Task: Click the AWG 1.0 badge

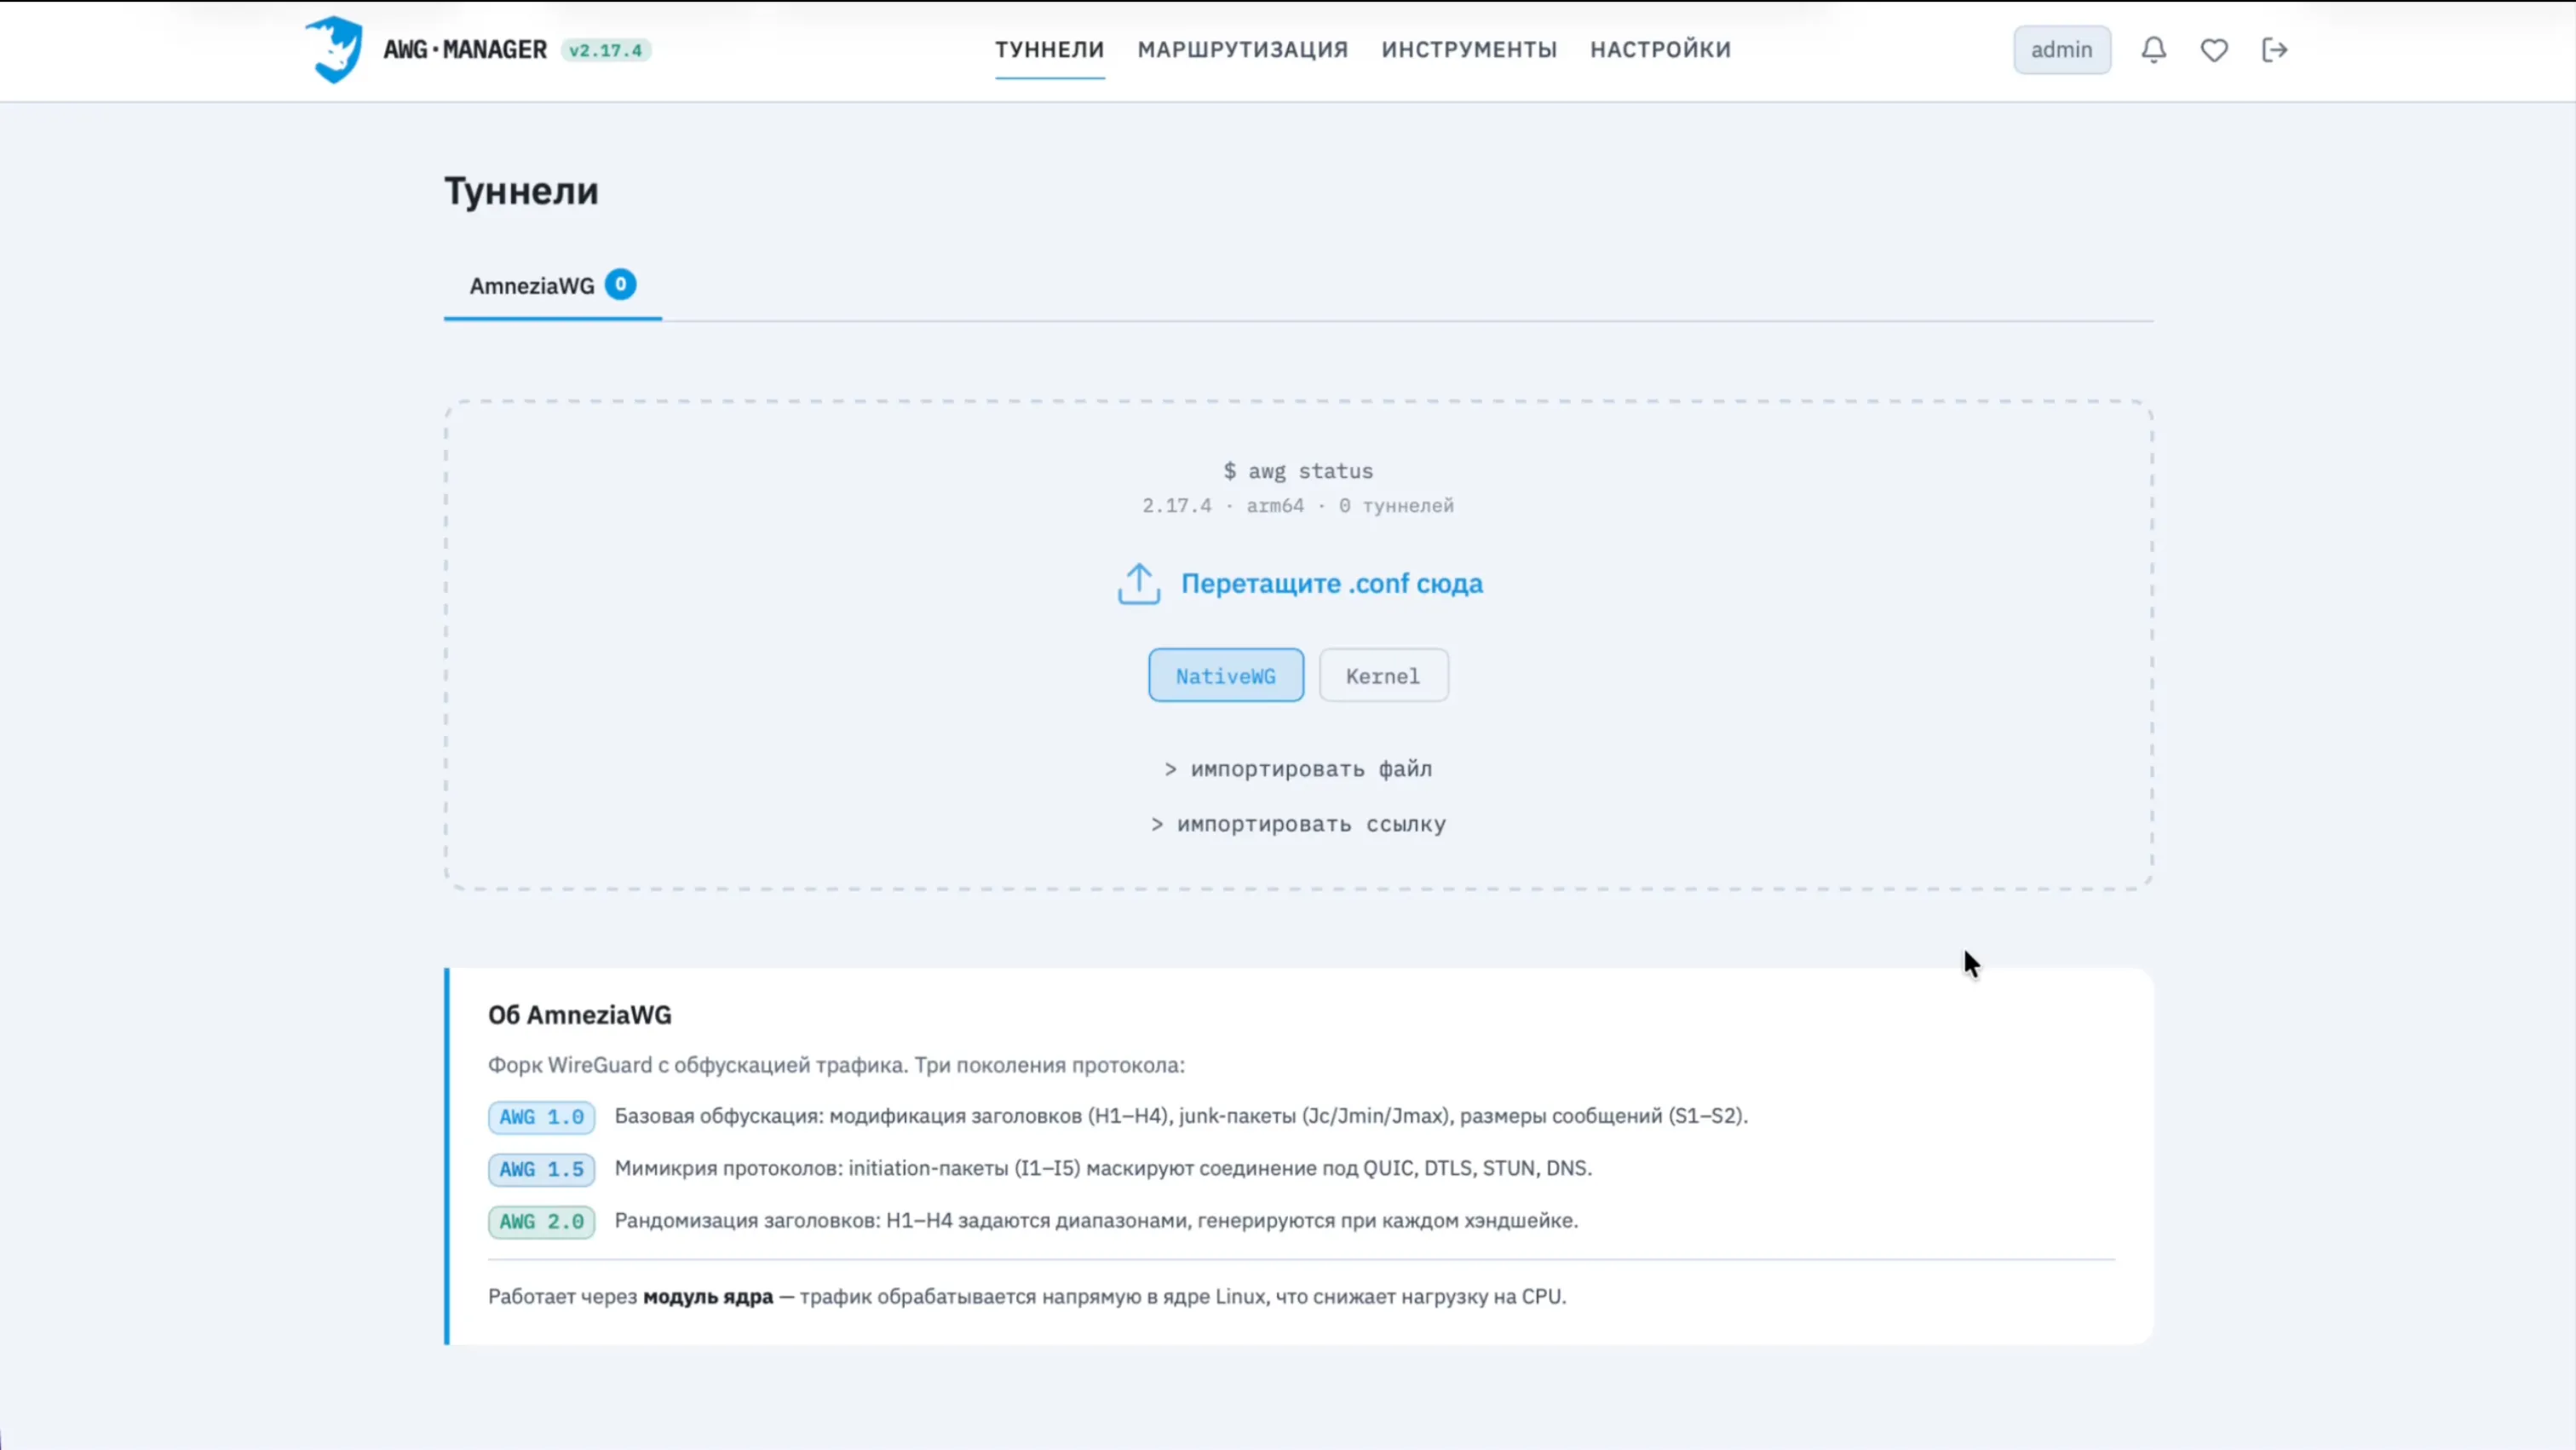Action: [x=542, y=1117]
